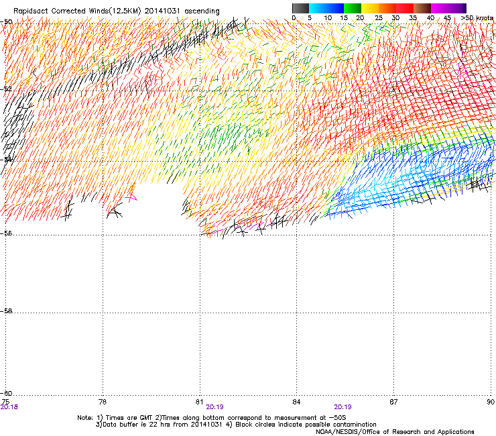Click the '20:19' time label between 84 and 87
This screenshot has height=436, width=496.
click(x=343, y=407)
